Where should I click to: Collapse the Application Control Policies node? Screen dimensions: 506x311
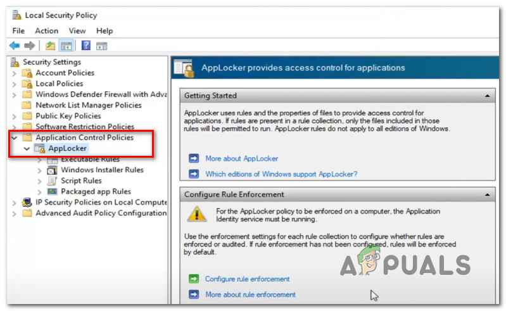[14, 137]
